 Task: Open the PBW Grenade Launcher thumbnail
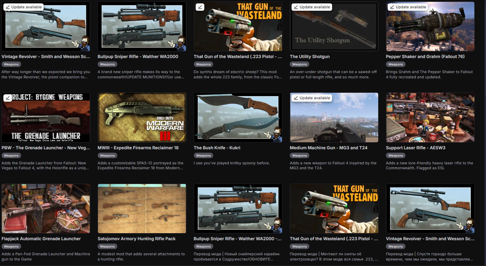46,117
